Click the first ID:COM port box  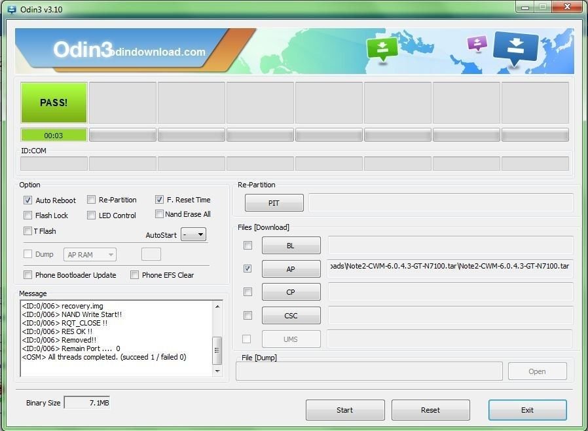[x=54, y=164]
